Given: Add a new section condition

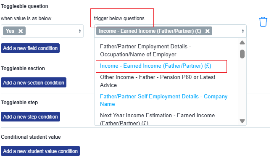Looking at the screenshot, I should pos(34,82).
